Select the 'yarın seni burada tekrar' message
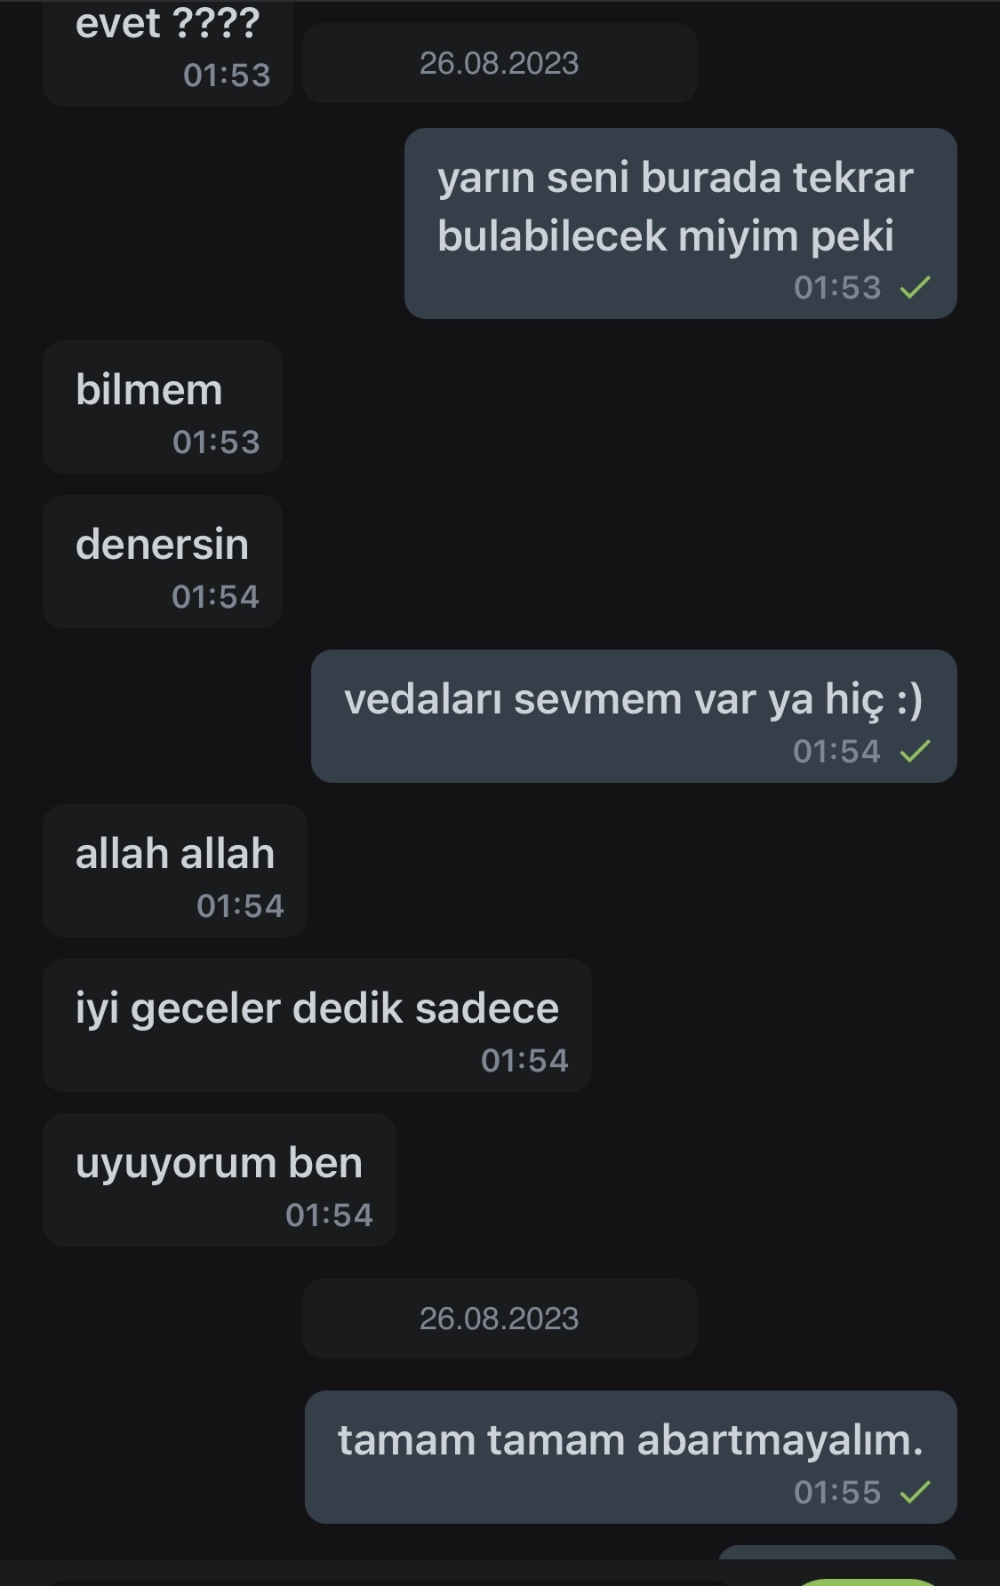1000x1586 pixels. (x=681, y=223)
